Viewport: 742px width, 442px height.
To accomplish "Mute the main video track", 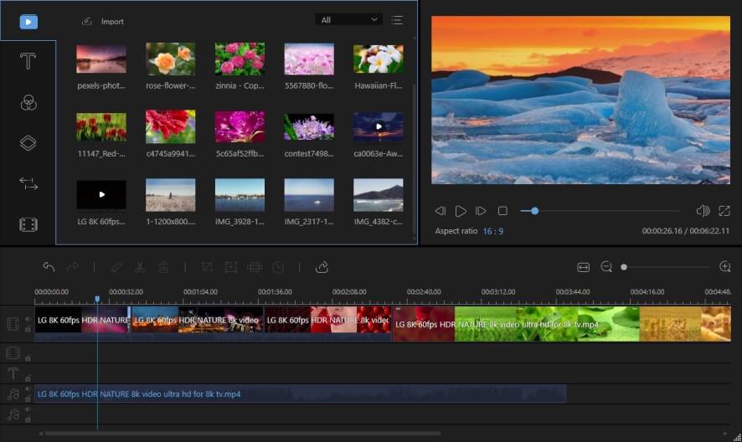I will (x=28, y=317).
